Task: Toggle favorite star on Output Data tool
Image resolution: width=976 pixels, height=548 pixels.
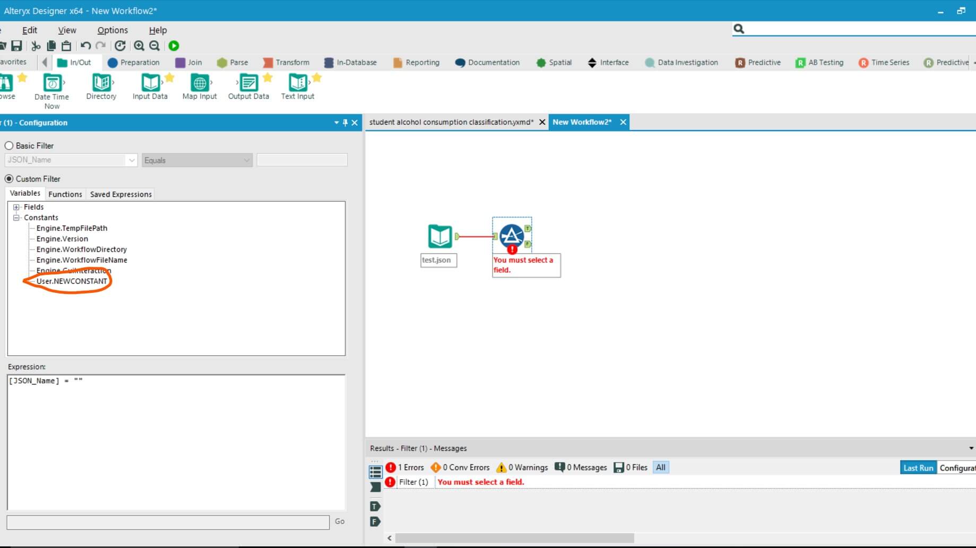Action: coord(268,78)
